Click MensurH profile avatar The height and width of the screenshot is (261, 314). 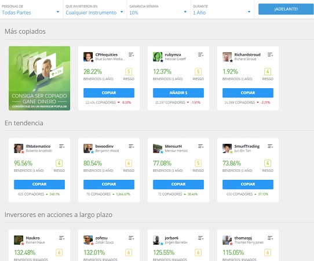coord(158,148)
